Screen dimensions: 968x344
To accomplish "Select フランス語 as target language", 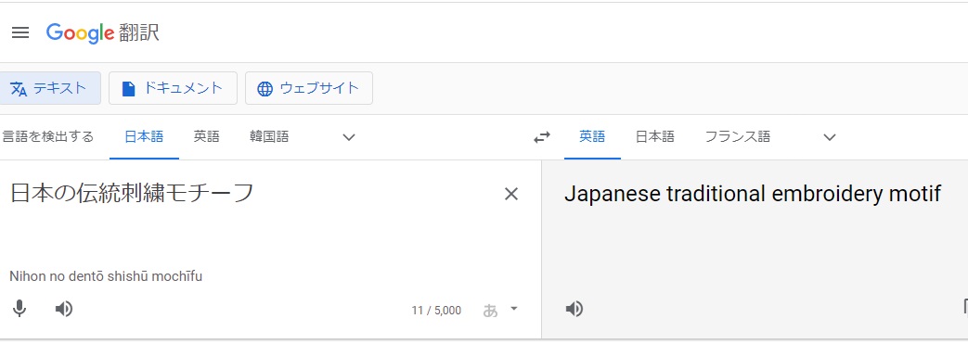I will (738, 137).
